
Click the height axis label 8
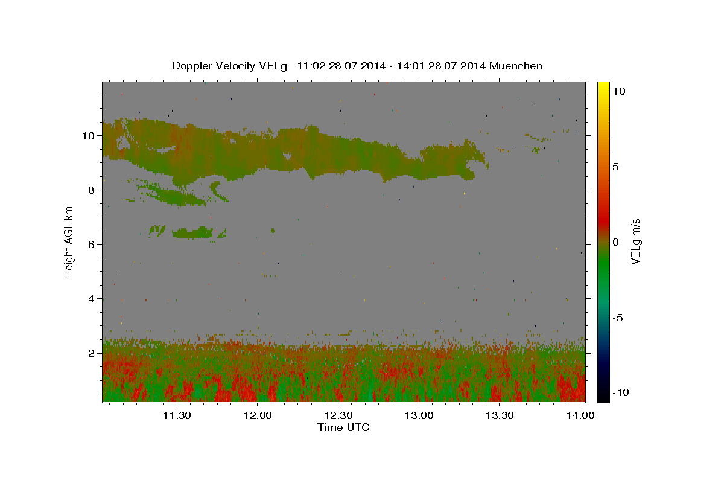click(x=93, y=190)
